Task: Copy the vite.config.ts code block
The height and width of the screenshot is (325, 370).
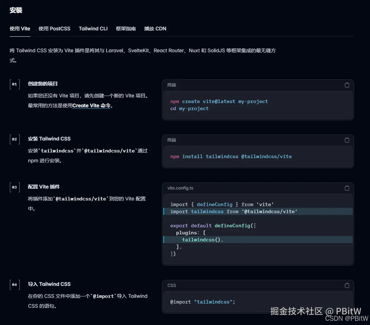Action: click(x=347, y=188)
